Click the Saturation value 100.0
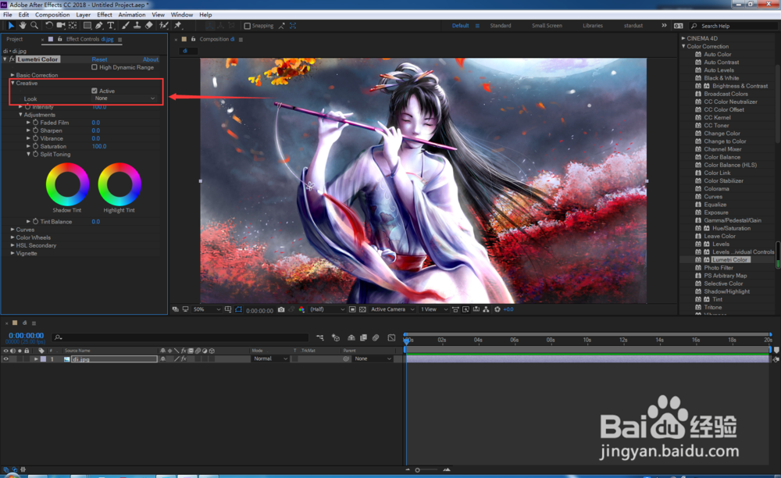Viewport: 781px width, 478px height. (99, 146)
